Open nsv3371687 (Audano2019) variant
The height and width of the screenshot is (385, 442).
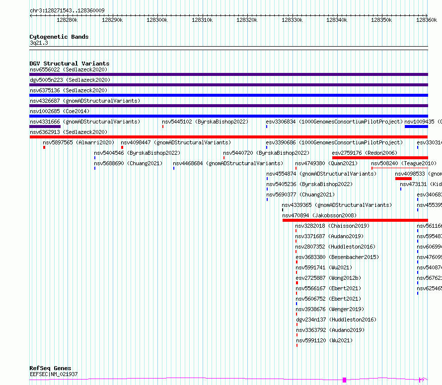pos(329,236)
